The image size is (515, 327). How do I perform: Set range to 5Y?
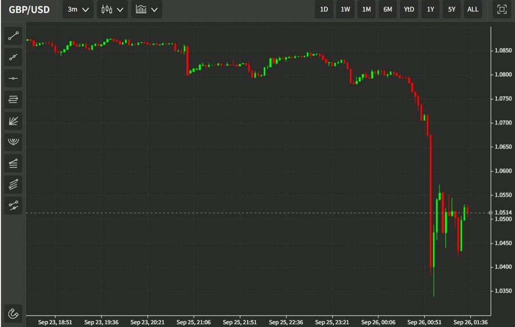pos(451,10)
